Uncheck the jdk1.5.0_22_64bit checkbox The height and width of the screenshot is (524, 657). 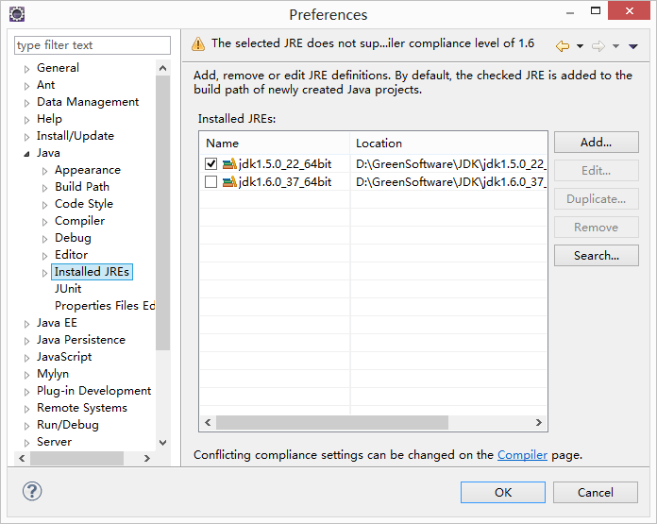pos(211,164)
